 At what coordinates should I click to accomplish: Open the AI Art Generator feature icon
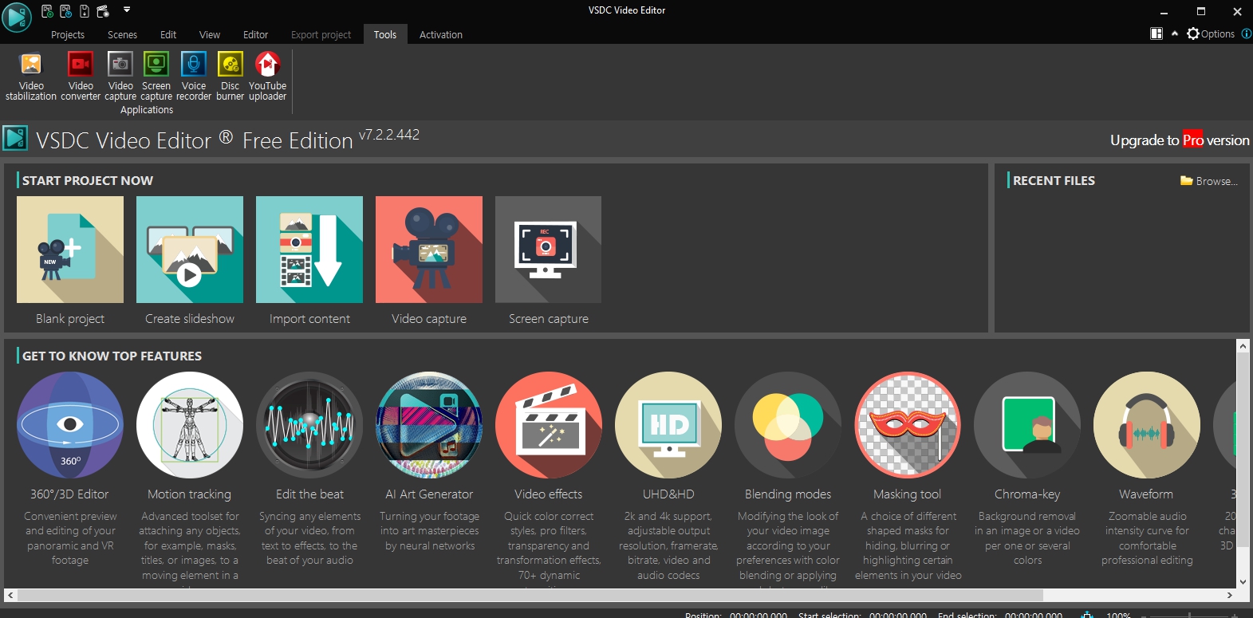click(429, 425)
